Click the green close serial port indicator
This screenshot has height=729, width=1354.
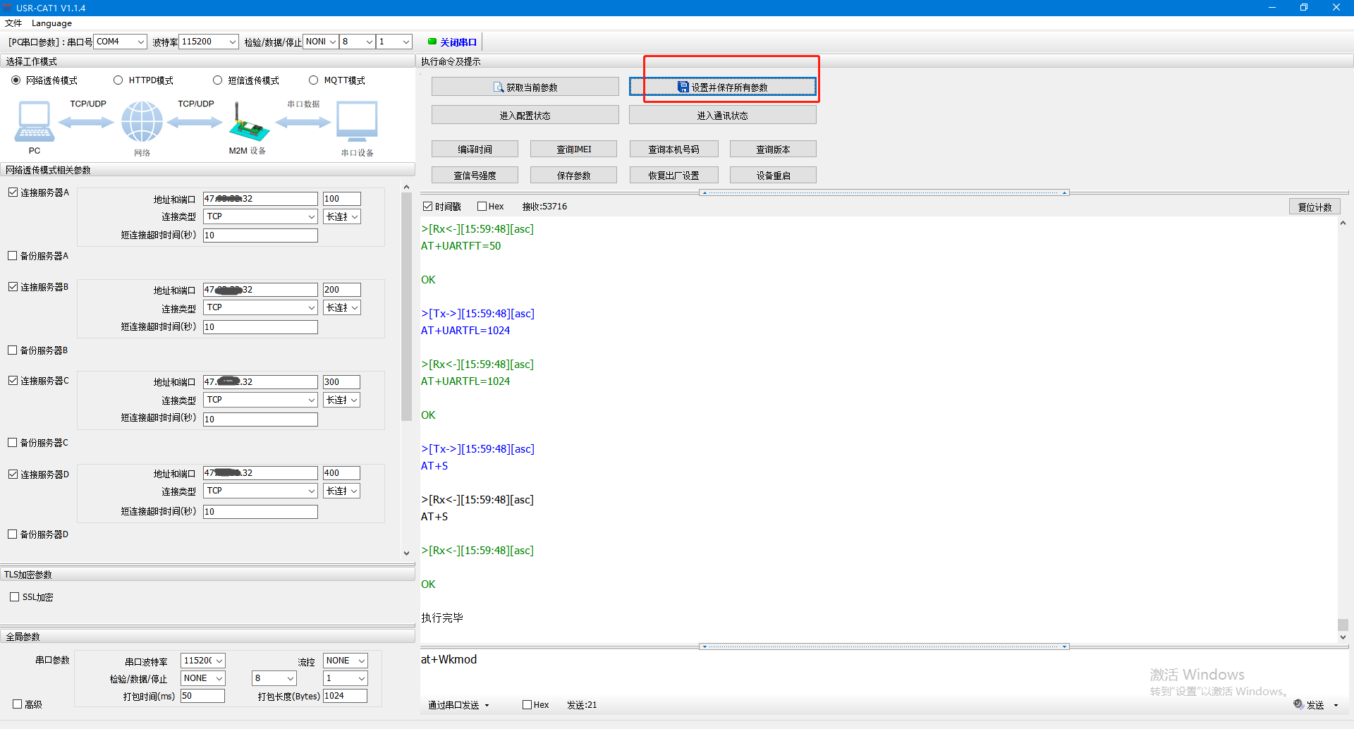point(432,42)
